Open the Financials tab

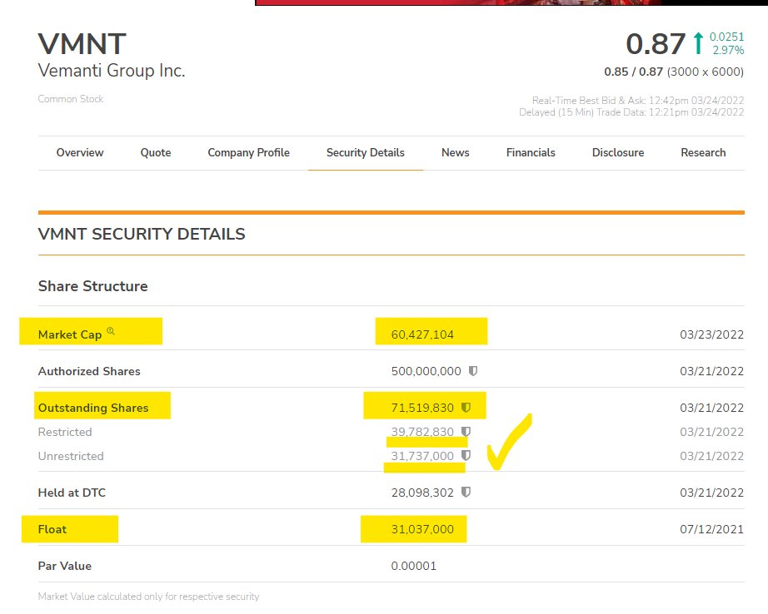(531, 152)
